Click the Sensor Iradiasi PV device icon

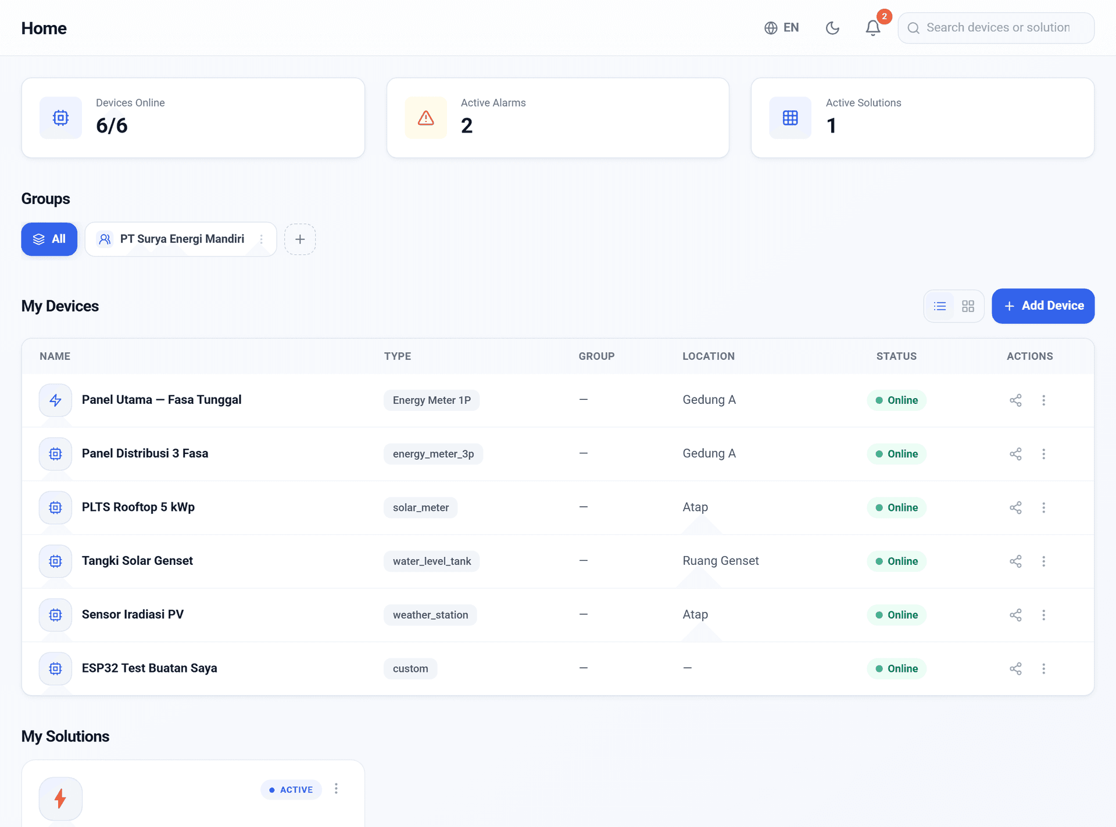[55, 615]
